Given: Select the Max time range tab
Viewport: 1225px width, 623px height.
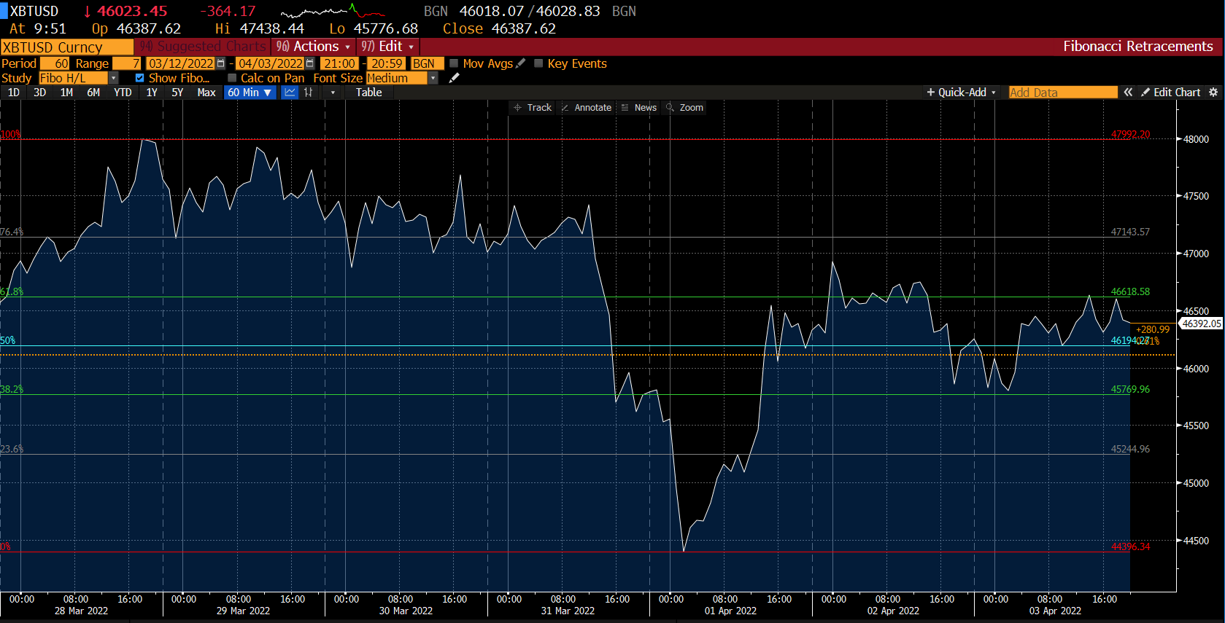Looking at the screenshot, I should pos(206,93).
